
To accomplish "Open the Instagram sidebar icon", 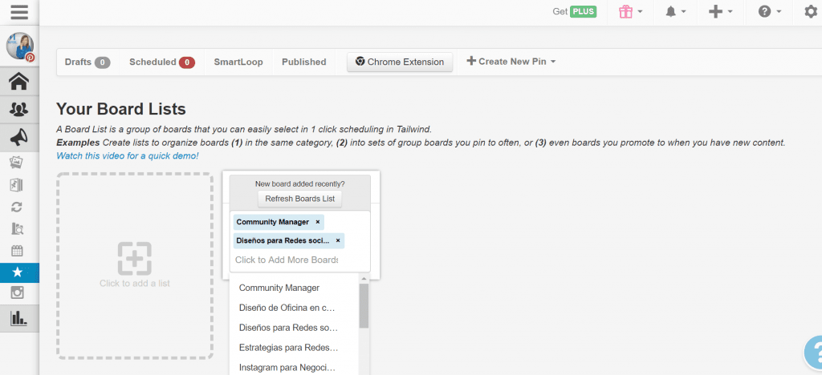I will pyautogui.click(x=17, y=292).
